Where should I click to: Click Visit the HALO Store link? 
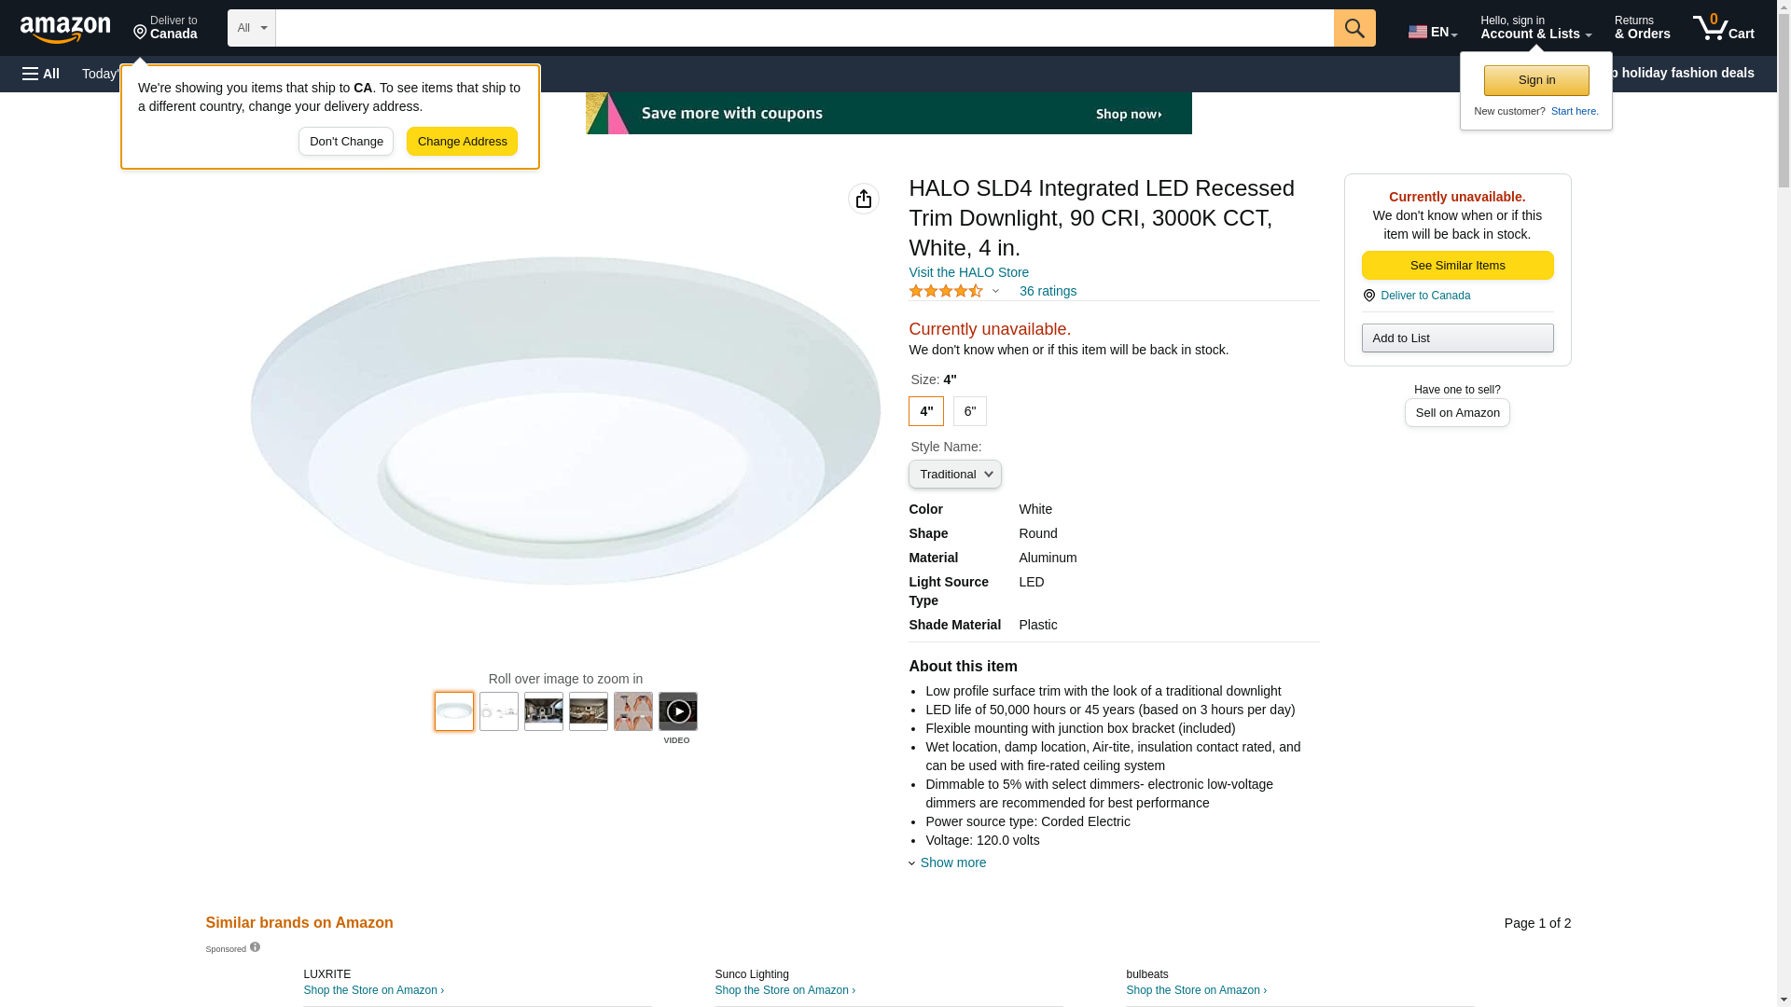point(968,272)
